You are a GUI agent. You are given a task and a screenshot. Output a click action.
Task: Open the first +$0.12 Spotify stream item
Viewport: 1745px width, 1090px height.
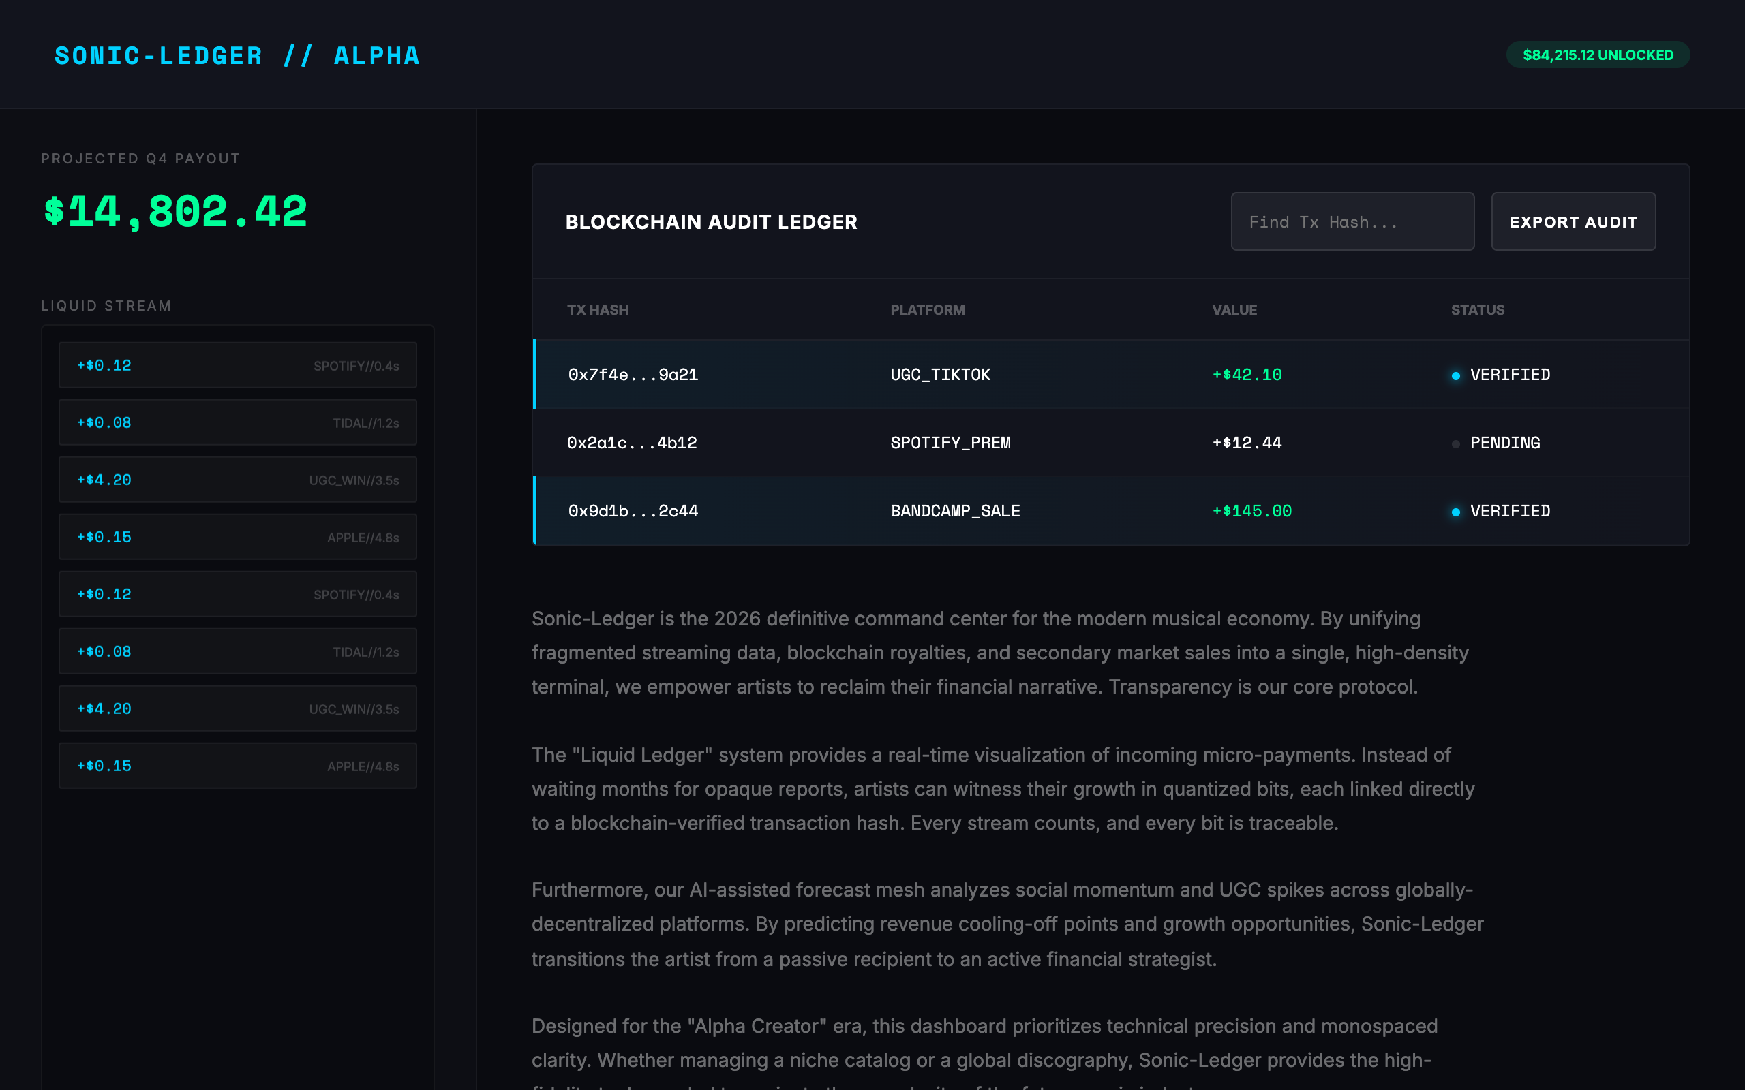point(237,366)
